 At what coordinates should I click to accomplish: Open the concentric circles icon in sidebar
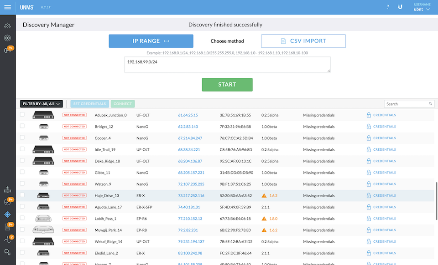(x=8, y=38)
